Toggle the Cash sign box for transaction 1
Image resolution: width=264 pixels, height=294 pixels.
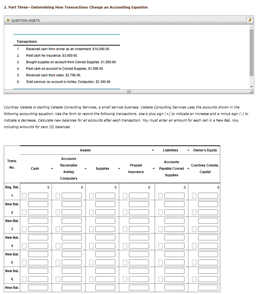click(24, 196)
